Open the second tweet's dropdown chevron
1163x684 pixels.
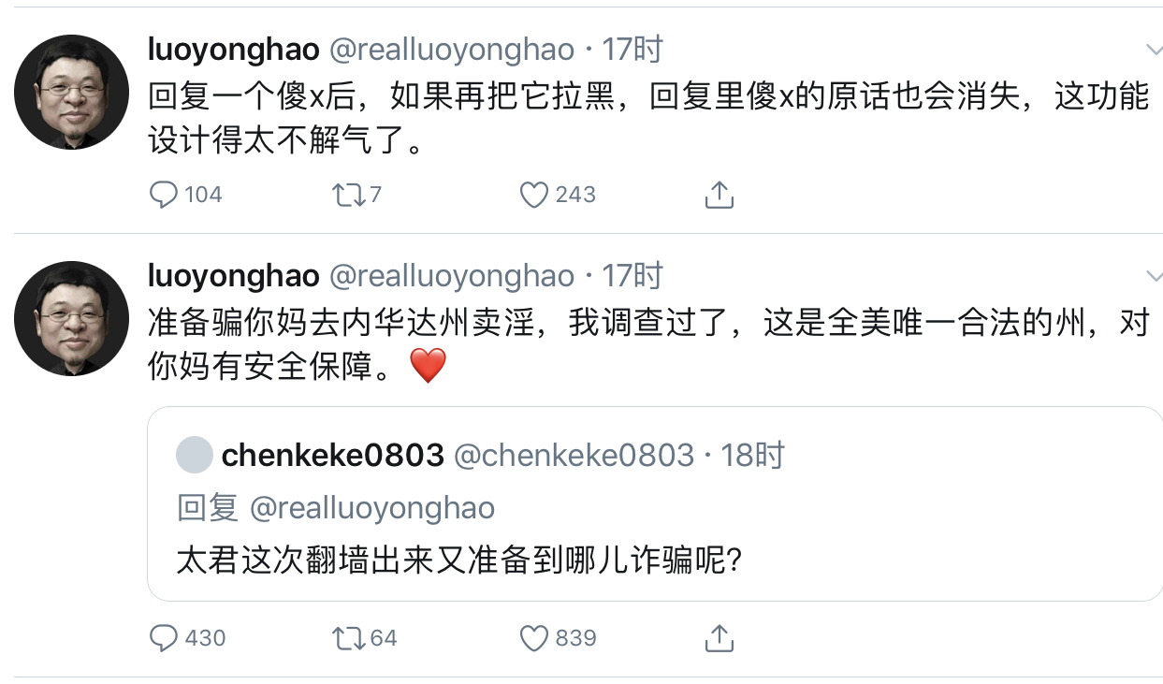coord(1153,275)
